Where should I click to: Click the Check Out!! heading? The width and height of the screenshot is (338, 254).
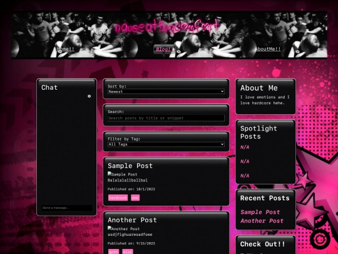click(262, 244)
